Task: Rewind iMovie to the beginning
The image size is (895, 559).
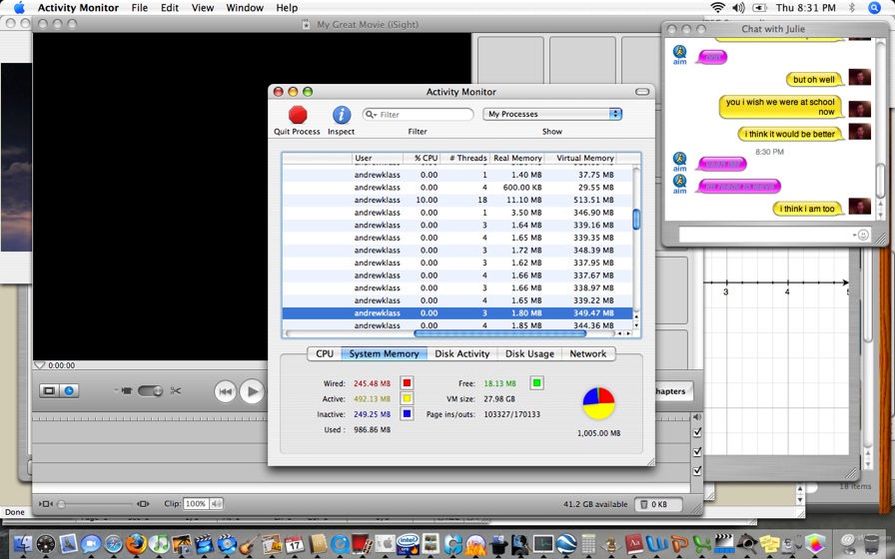Action: (x=226, y=391)
